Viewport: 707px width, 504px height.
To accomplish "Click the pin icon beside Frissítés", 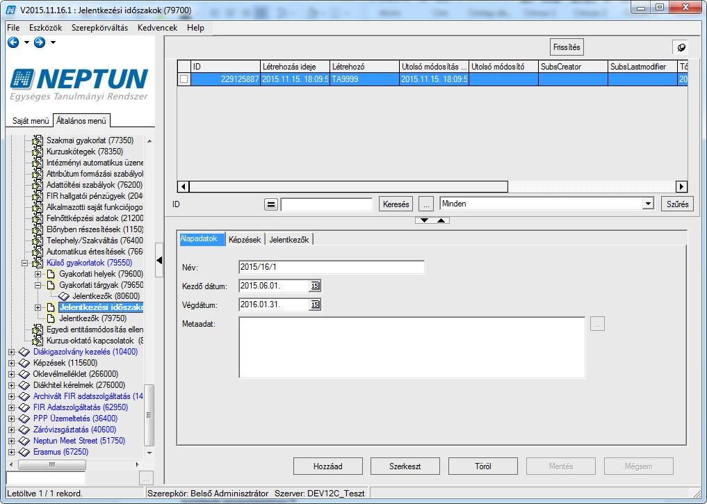I will click(681, 47).
